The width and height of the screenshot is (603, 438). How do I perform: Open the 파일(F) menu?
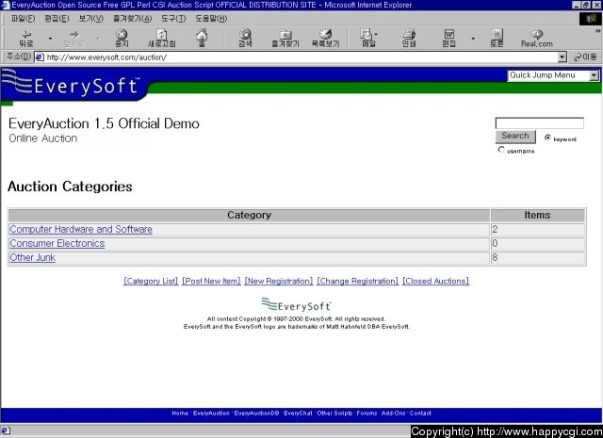(x=23, y=19)
